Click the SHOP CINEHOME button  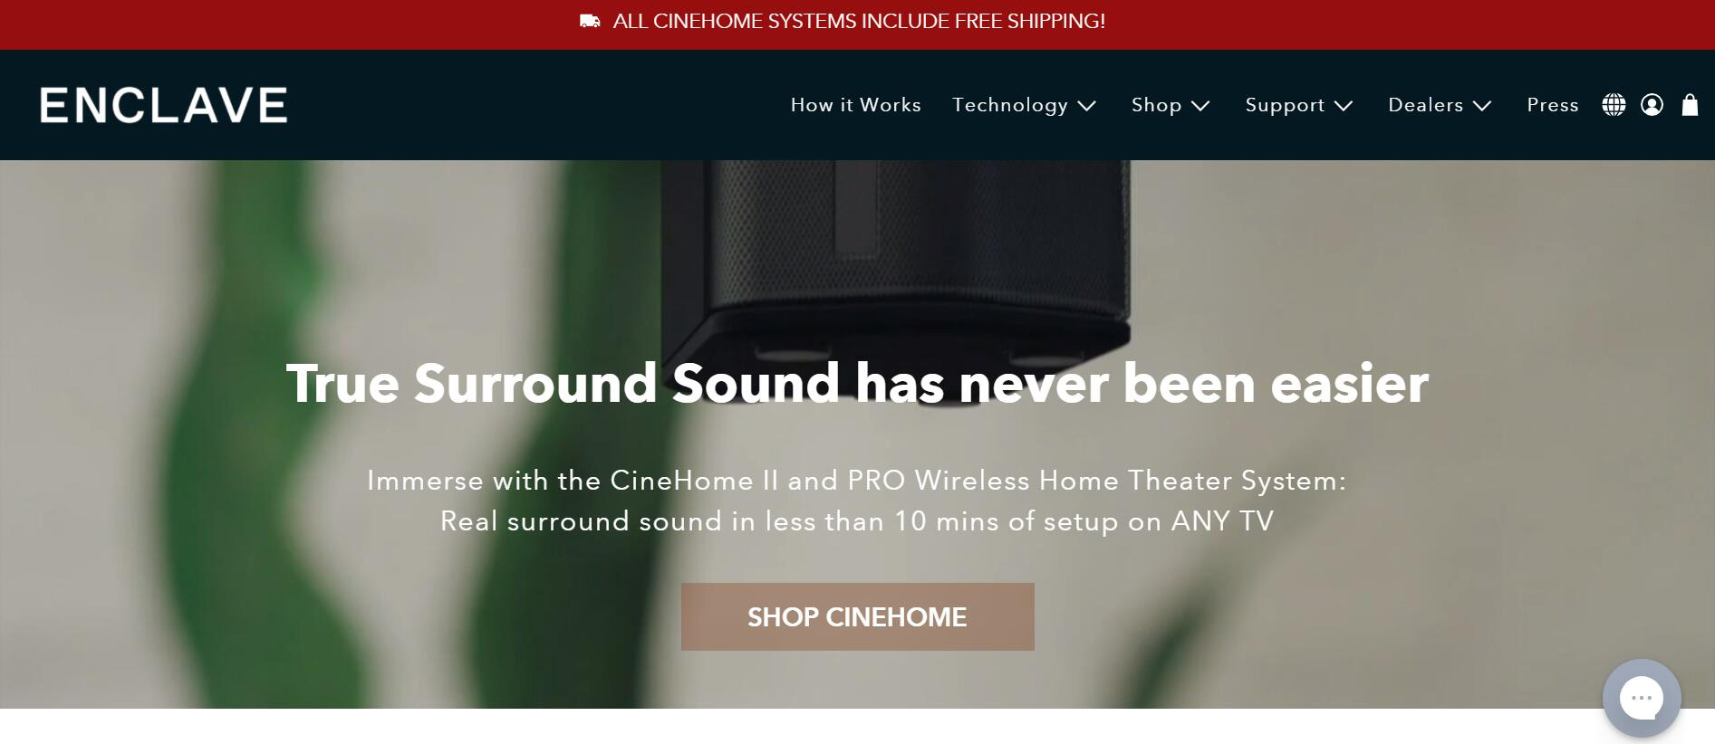(x=857, y=616)
